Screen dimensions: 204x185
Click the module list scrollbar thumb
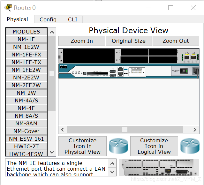coord(52,73)
